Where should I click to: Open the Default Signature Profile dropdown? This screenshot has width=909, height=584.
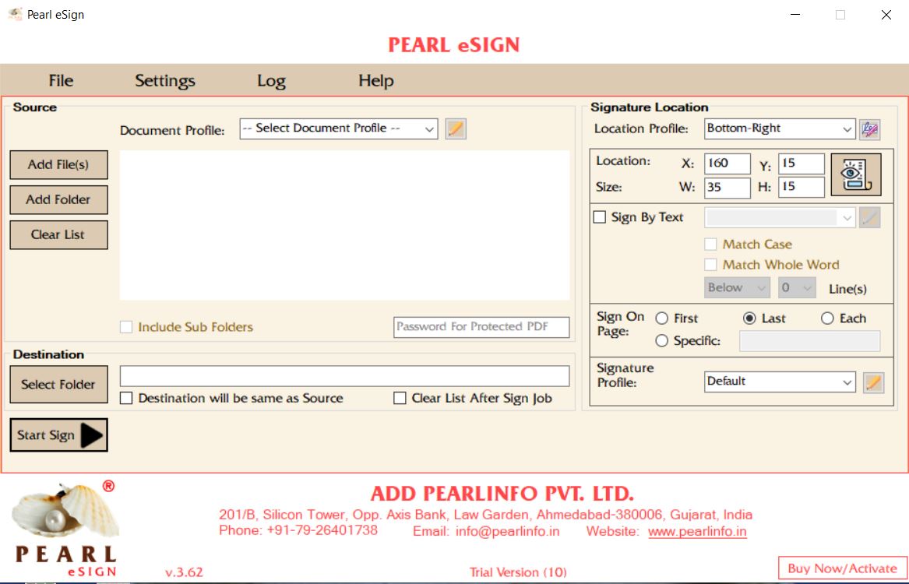coord(847,382)
